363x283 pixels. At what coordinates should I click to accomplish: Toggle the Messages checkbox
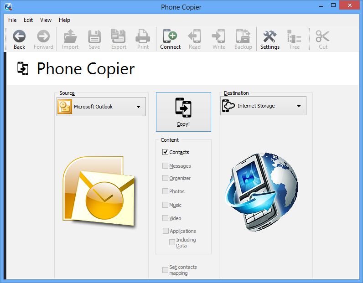[x=165, y=166]
